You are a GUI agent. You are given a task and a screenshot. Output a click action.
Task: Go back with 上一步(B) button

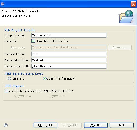45,125
